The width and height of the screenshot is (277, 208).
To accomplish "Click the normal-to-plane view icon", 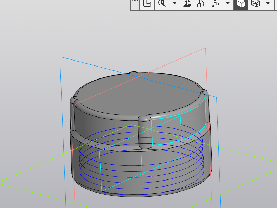I will pos(187,4).
